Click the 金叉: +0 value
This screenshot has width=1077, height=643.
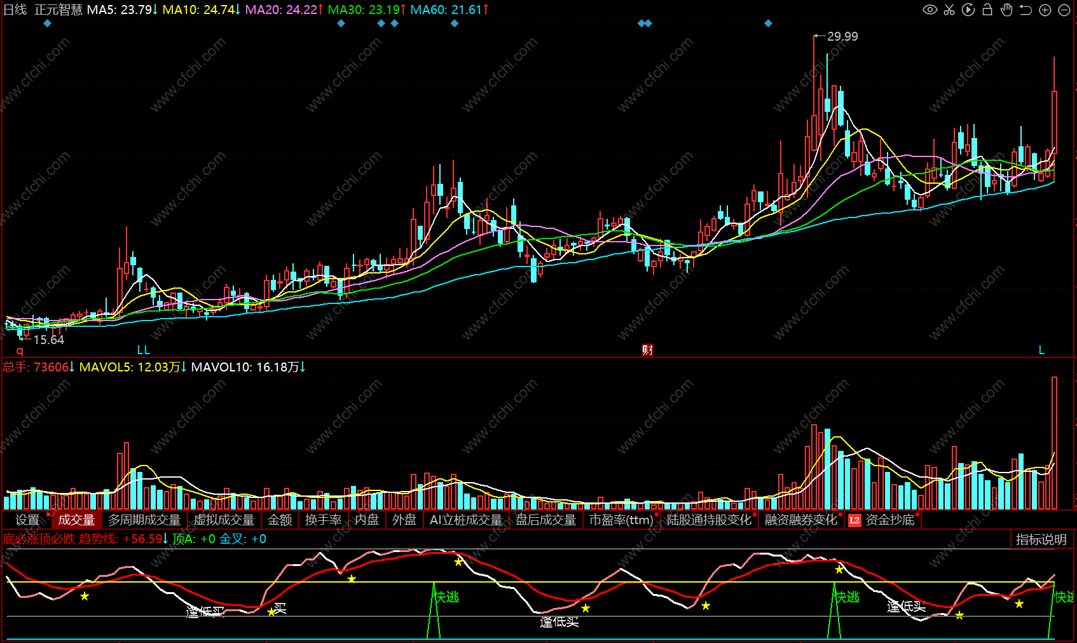[243, 539]
